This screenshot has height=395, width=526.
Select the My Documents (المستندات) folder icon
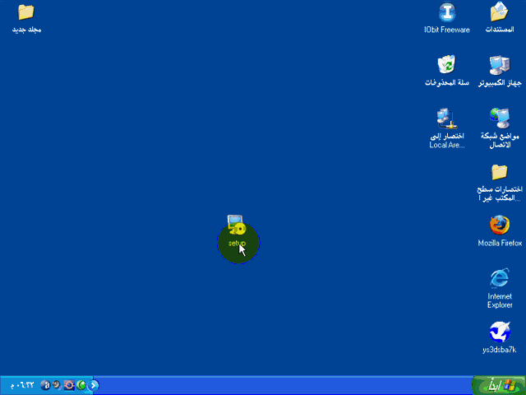click(501, 13)
